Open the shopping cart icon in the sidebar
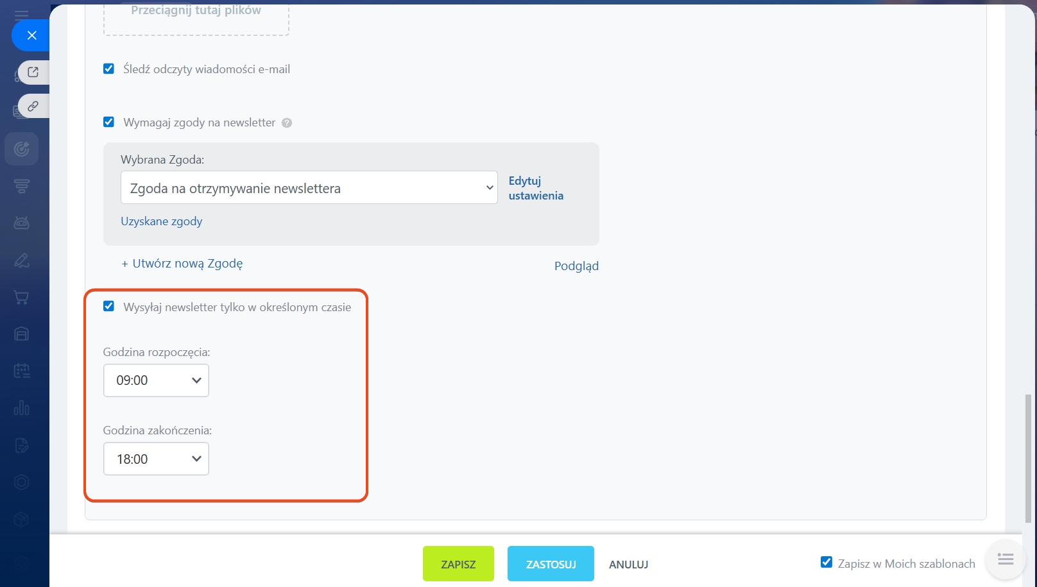Screen dimensions: 1037x587 coord(22,297)
